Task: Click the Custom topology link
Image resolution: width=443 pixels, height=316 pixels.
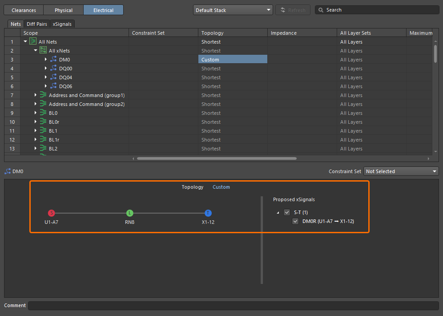Action: point(221,187)
